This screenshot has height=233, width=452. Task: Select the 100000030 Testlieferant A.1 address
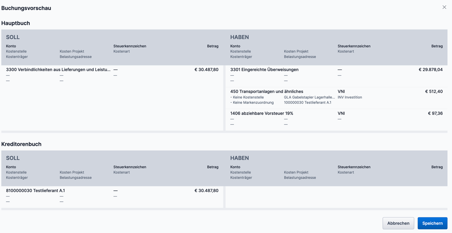coord(307,103)
